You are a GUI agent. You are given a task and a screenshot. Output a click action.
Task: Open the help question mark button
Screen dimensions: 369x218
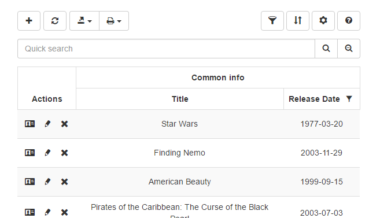[349, 21]
